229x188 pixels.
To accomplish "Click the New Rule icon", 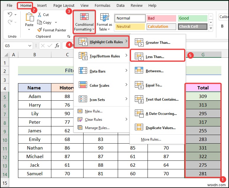I will (x=80, y=111).
